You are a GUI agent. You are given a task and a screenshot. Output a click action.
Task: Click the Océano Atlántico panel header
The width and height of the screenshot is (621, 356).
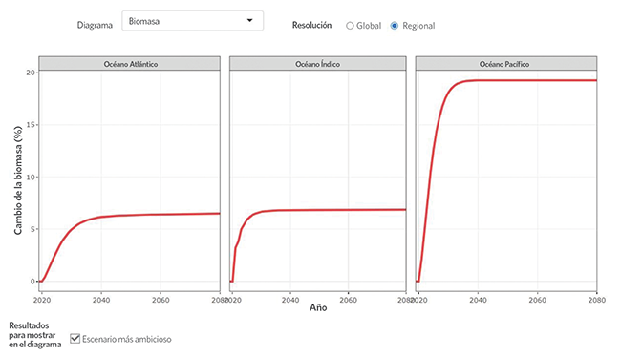click(x=130, y=64)
